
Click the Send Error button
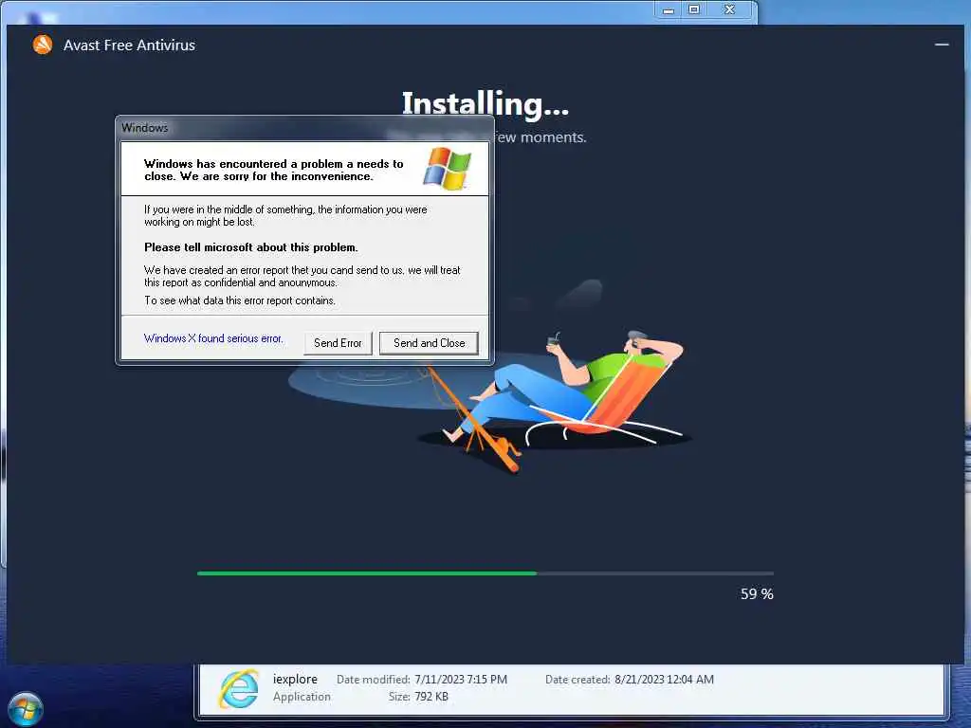coord(338,343)
